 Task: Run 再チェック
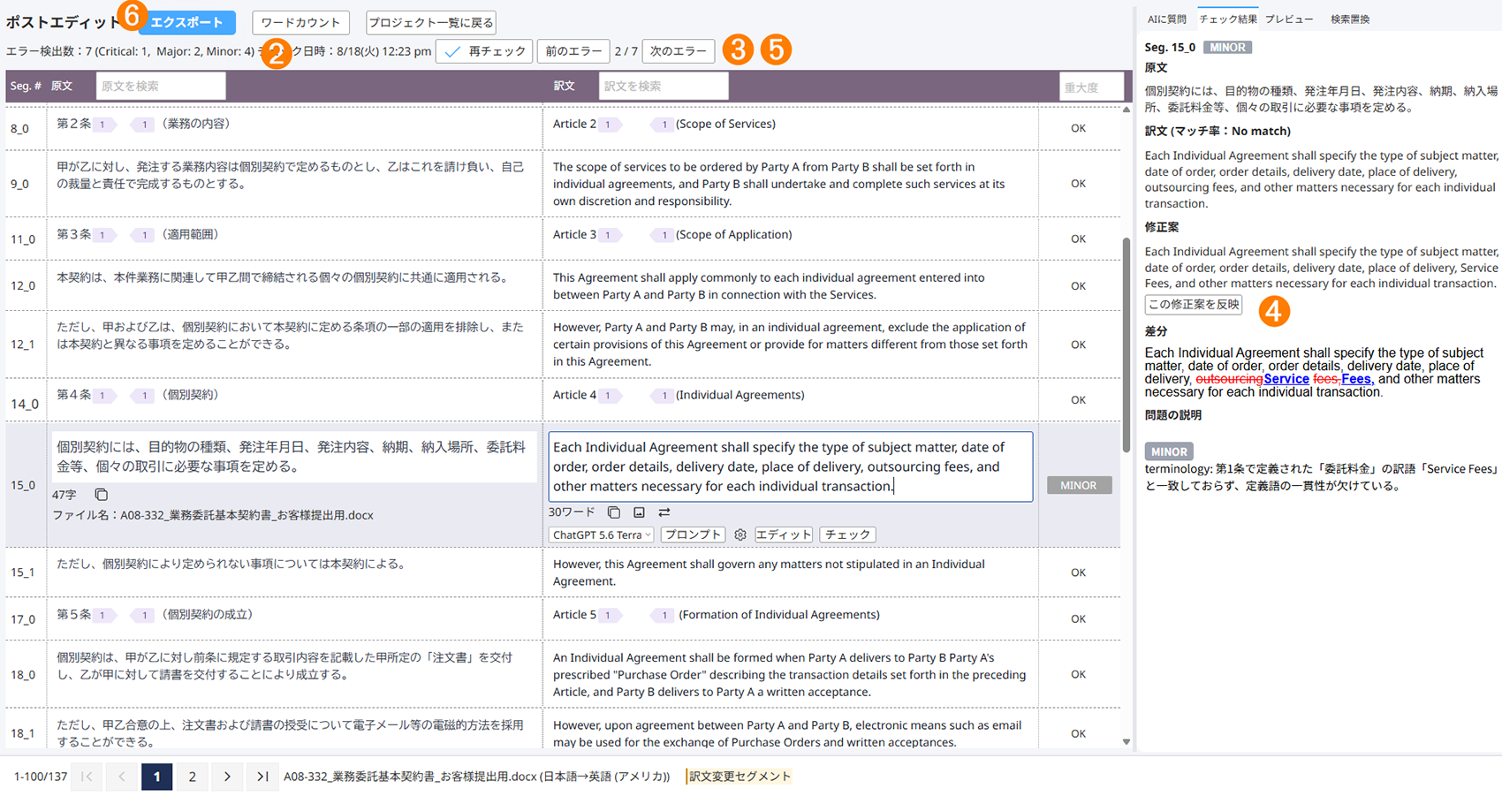(x=484, y=51)
